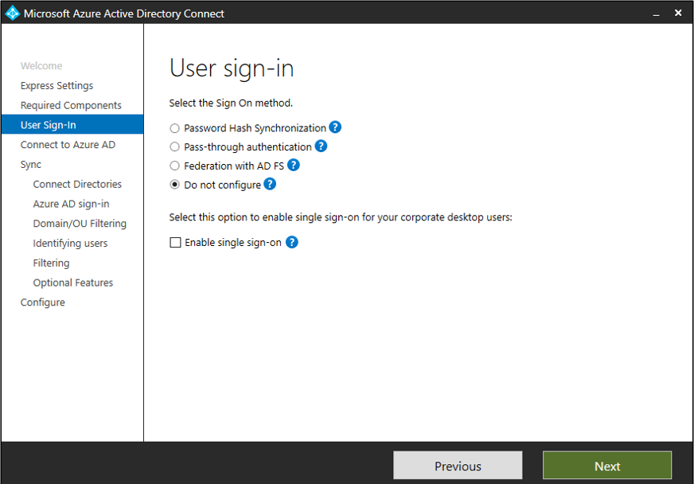Image resolution: width=694 pixels, height=484 pixels.
Task: Open help for Pass-through authentication
Action: 320,146
